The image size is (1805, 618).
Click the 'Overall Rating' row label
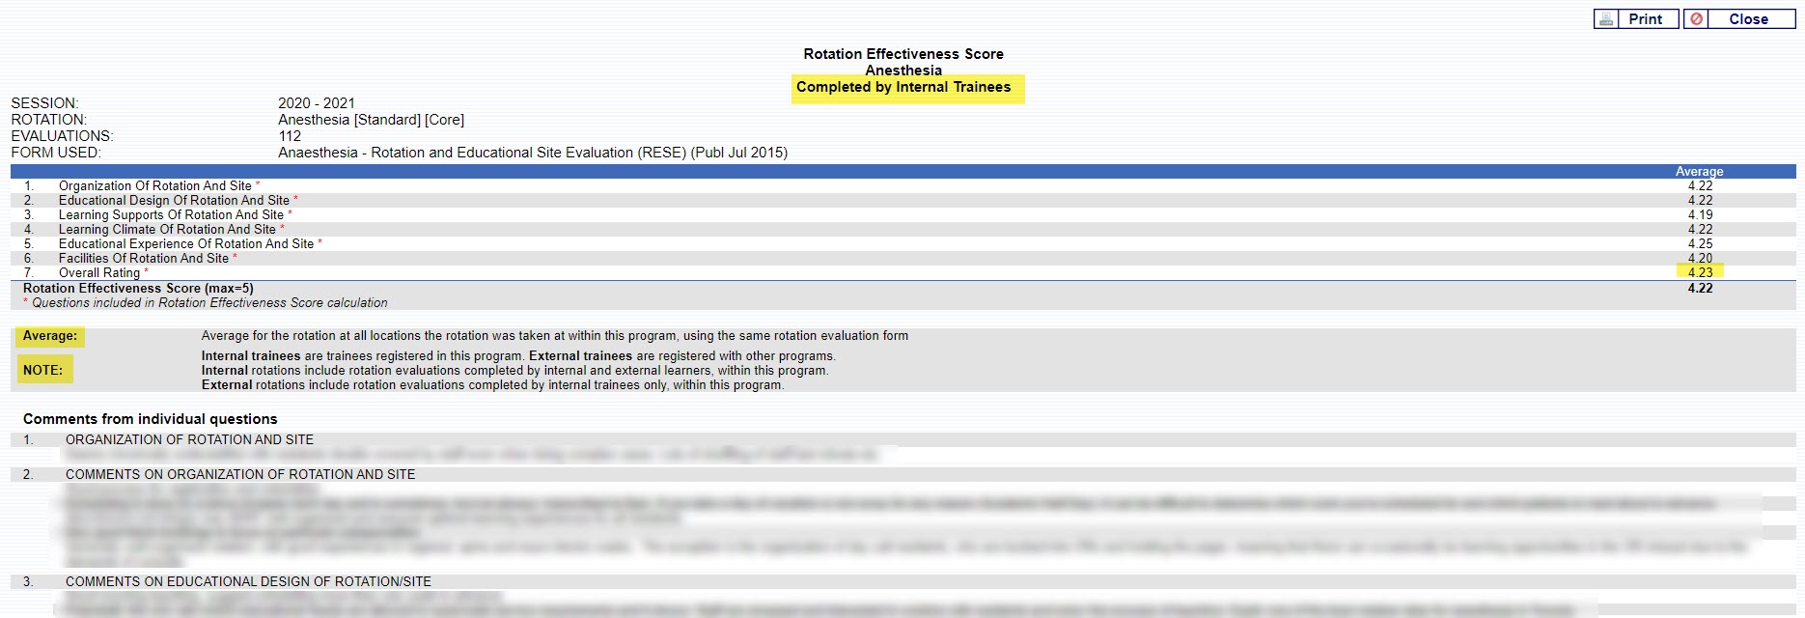[99, 273]
